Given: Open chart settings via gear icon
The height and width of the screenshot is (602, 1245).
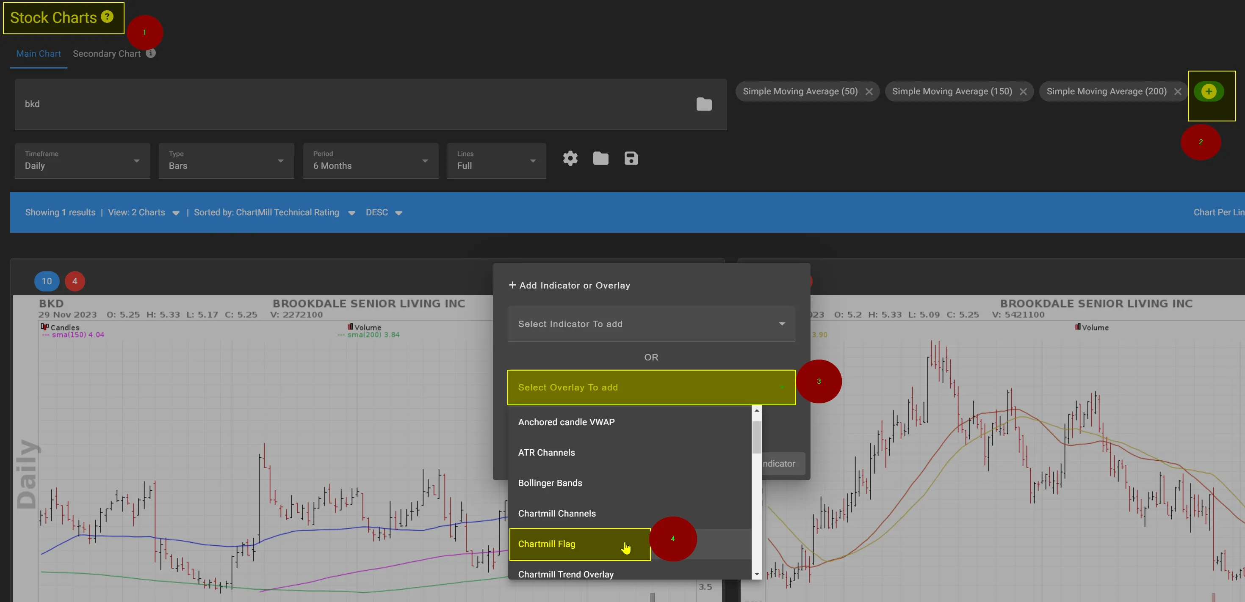Looking at the screenshot, I should (x=570, y=158).
